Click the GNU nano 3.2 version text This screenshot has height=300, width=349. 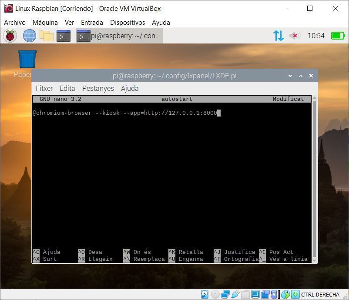point(60,99)
